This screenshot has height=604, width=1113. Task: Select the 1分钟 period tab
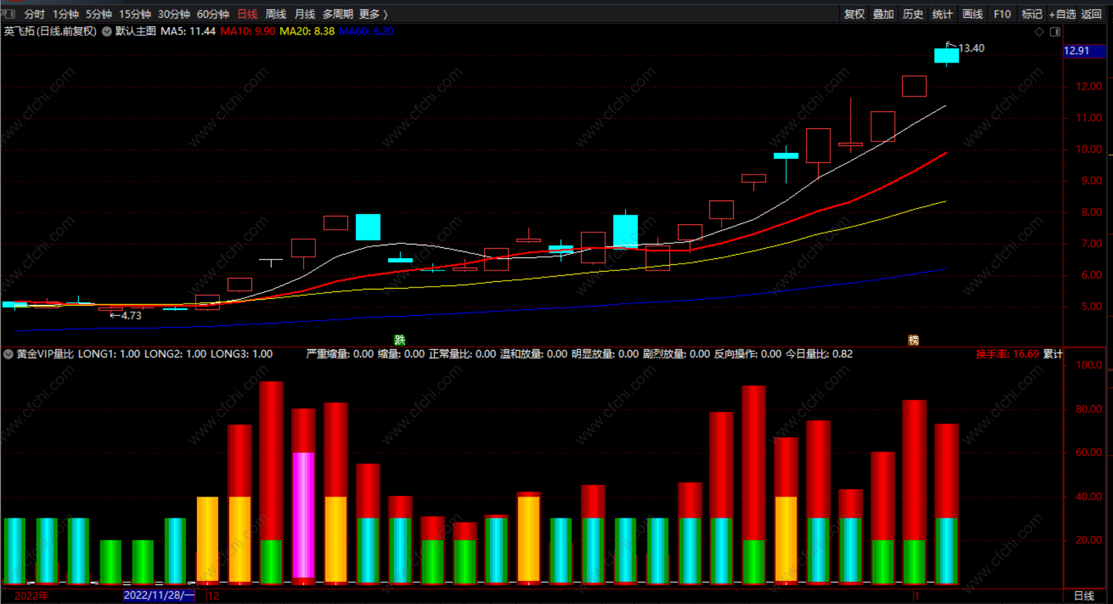pyautogui.click(x=65, y=14)
